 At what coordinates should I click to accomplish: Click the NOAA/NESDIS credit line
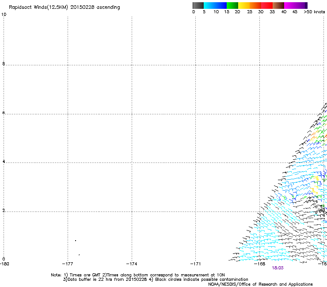coord(260,284)
